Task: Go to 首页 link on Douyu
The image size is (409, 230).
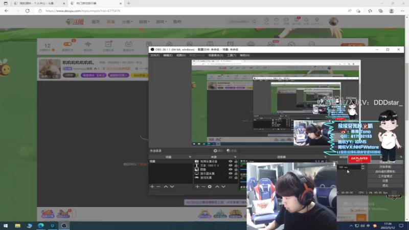Action: [x=96, y=21]
